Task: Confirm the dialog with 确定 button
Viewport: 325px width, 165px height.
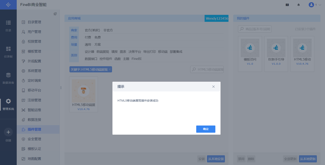Action: [x=205, y=129]
